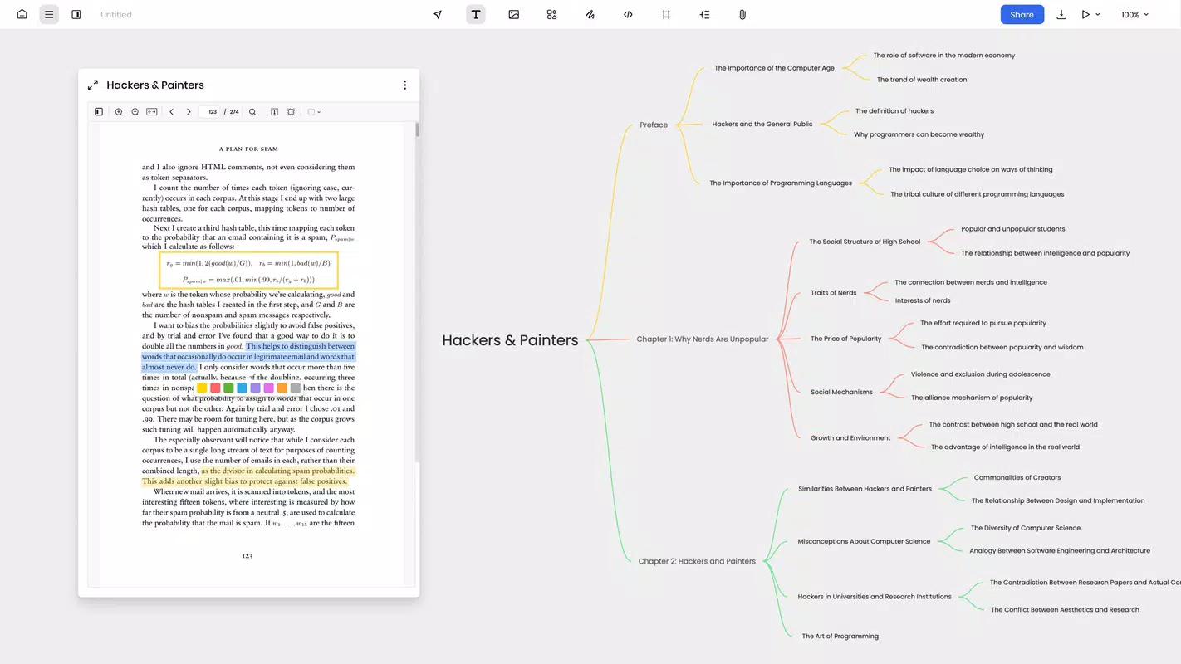Click the Share button
Screen dimensions: 1181x664
tap(1022, 14)
